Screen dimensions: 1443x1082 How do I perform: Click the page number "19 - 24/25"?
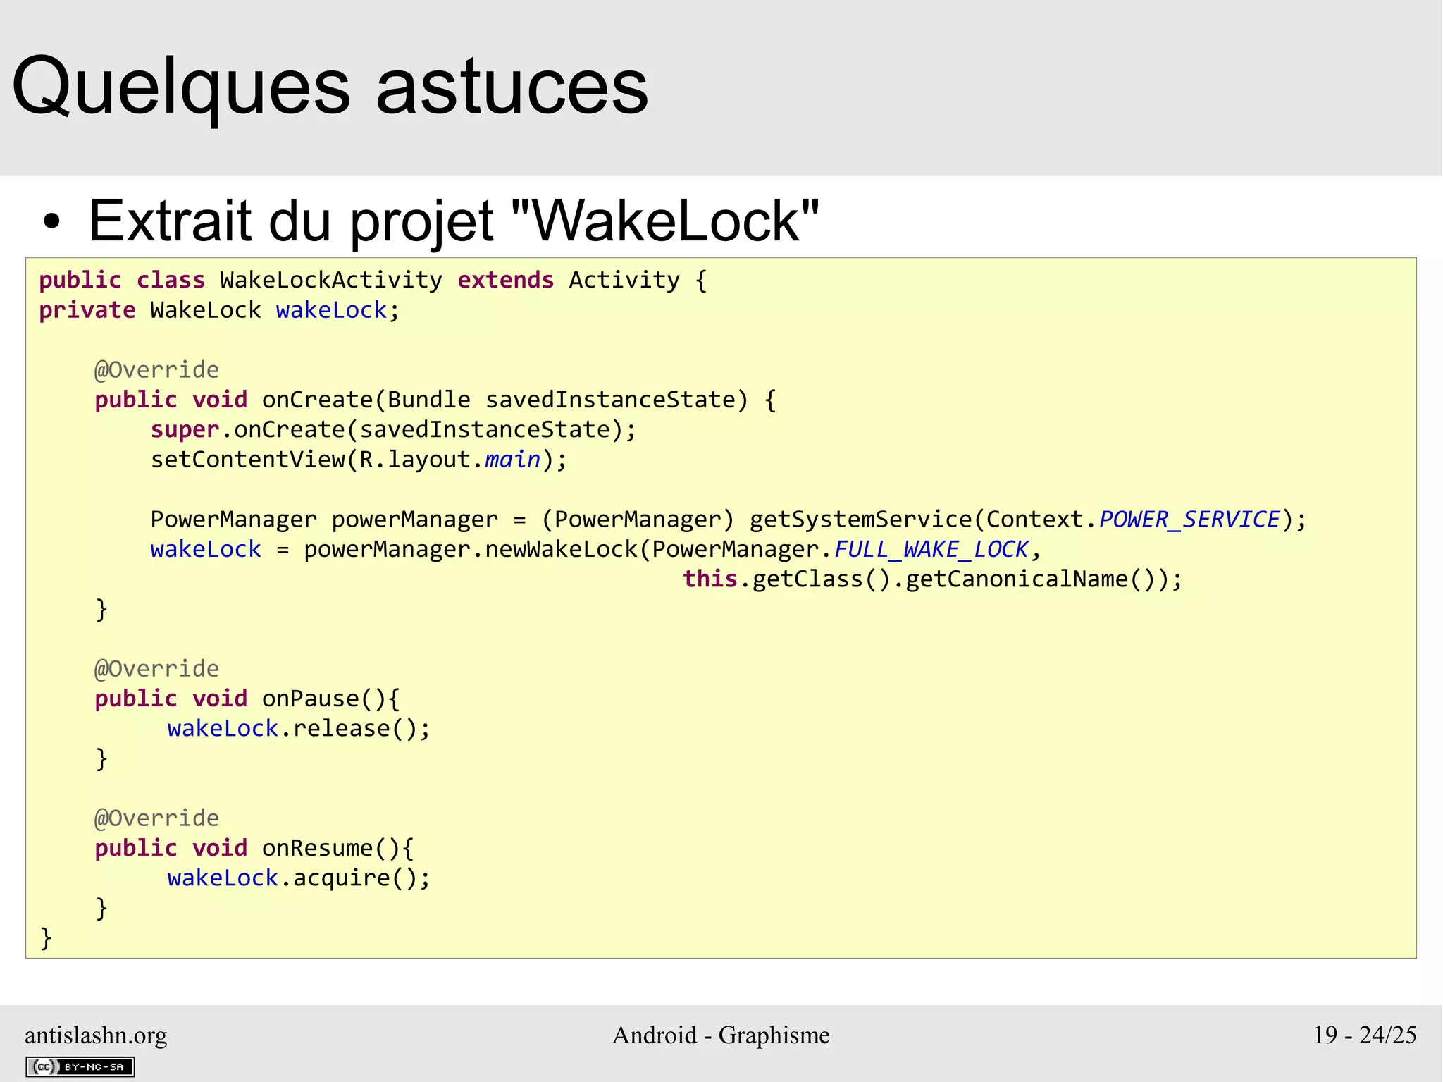pyautogui.click(x=1365, y=1035)
